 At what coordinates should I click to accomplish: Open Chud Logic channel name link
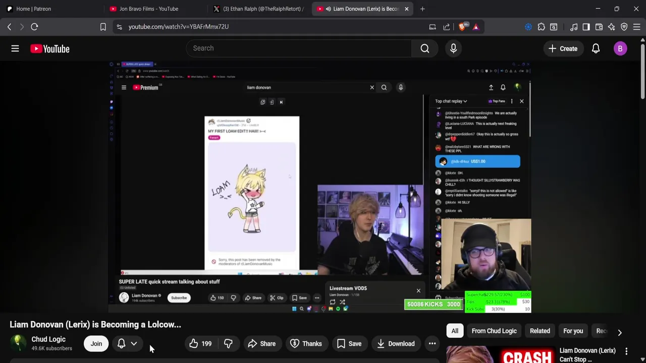pos(48,339)
